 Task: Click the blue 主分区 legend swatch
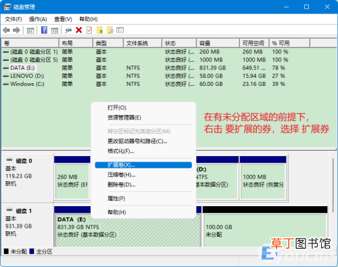click(x=32, y=251)
